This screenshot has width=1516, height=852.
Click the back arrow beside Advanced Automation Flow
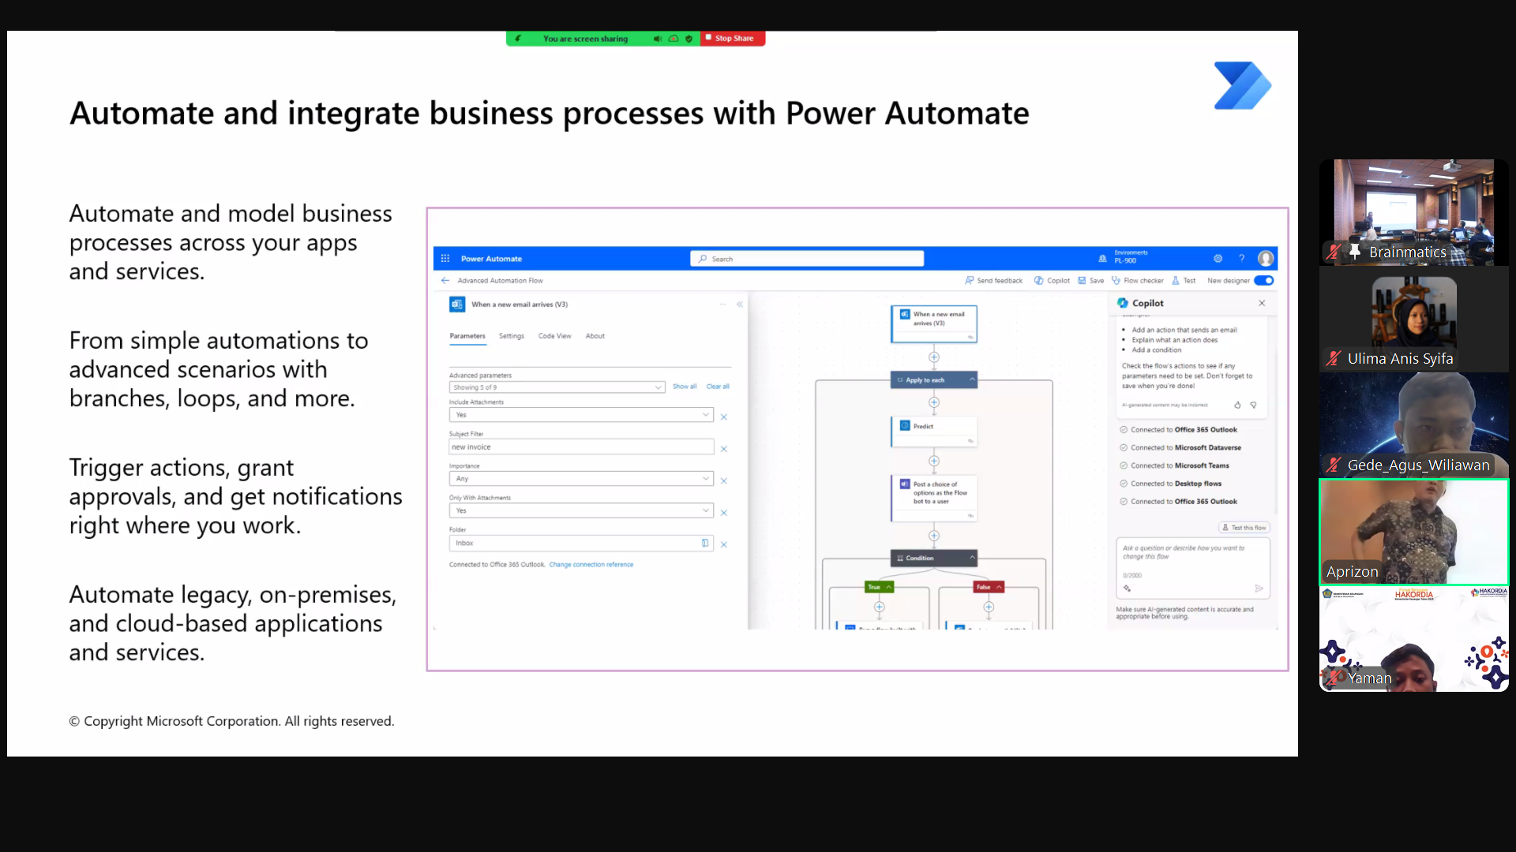(x=445, y=281)
